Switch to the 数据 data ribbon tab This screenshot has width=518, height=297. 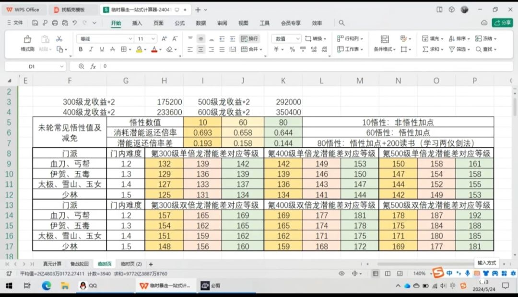click(x=200, y=23)
